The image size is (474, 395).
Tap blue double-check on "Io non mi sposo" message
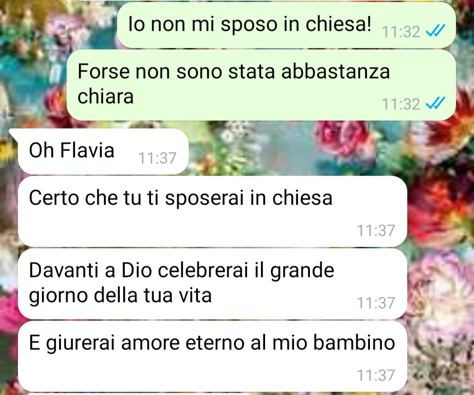[x=435, y=31]
